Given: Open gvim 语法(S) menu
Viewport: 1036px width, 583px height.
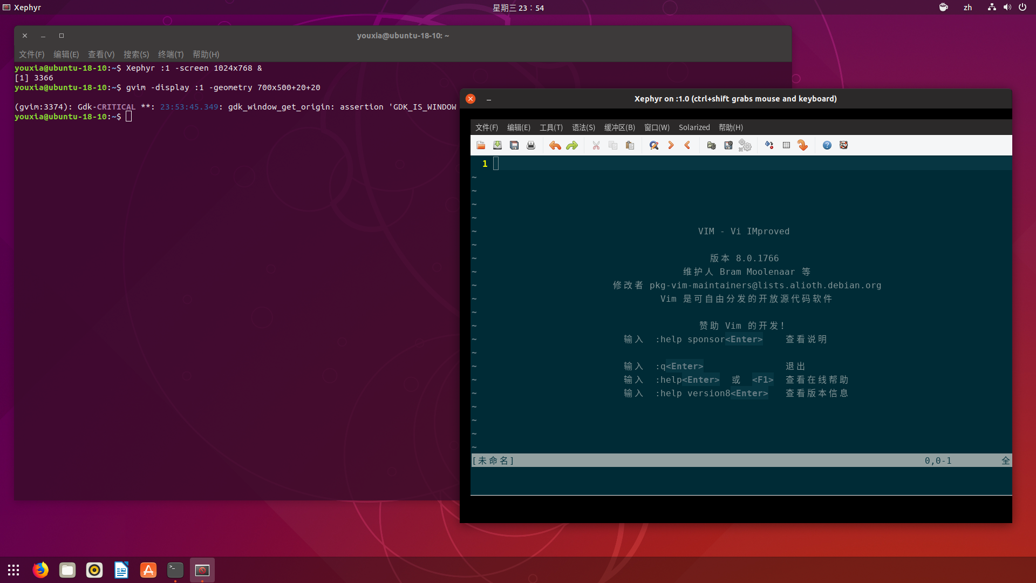Looking at the screenshot, I should (583, 127).
